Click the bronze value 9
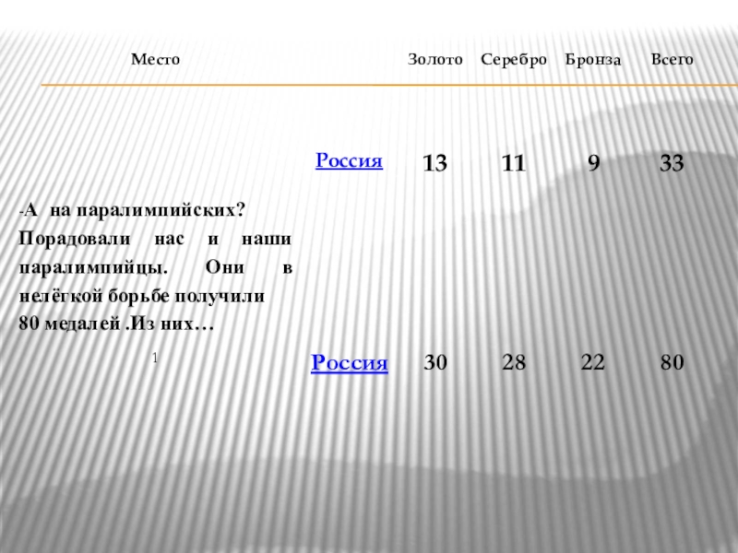 point(594,163)
